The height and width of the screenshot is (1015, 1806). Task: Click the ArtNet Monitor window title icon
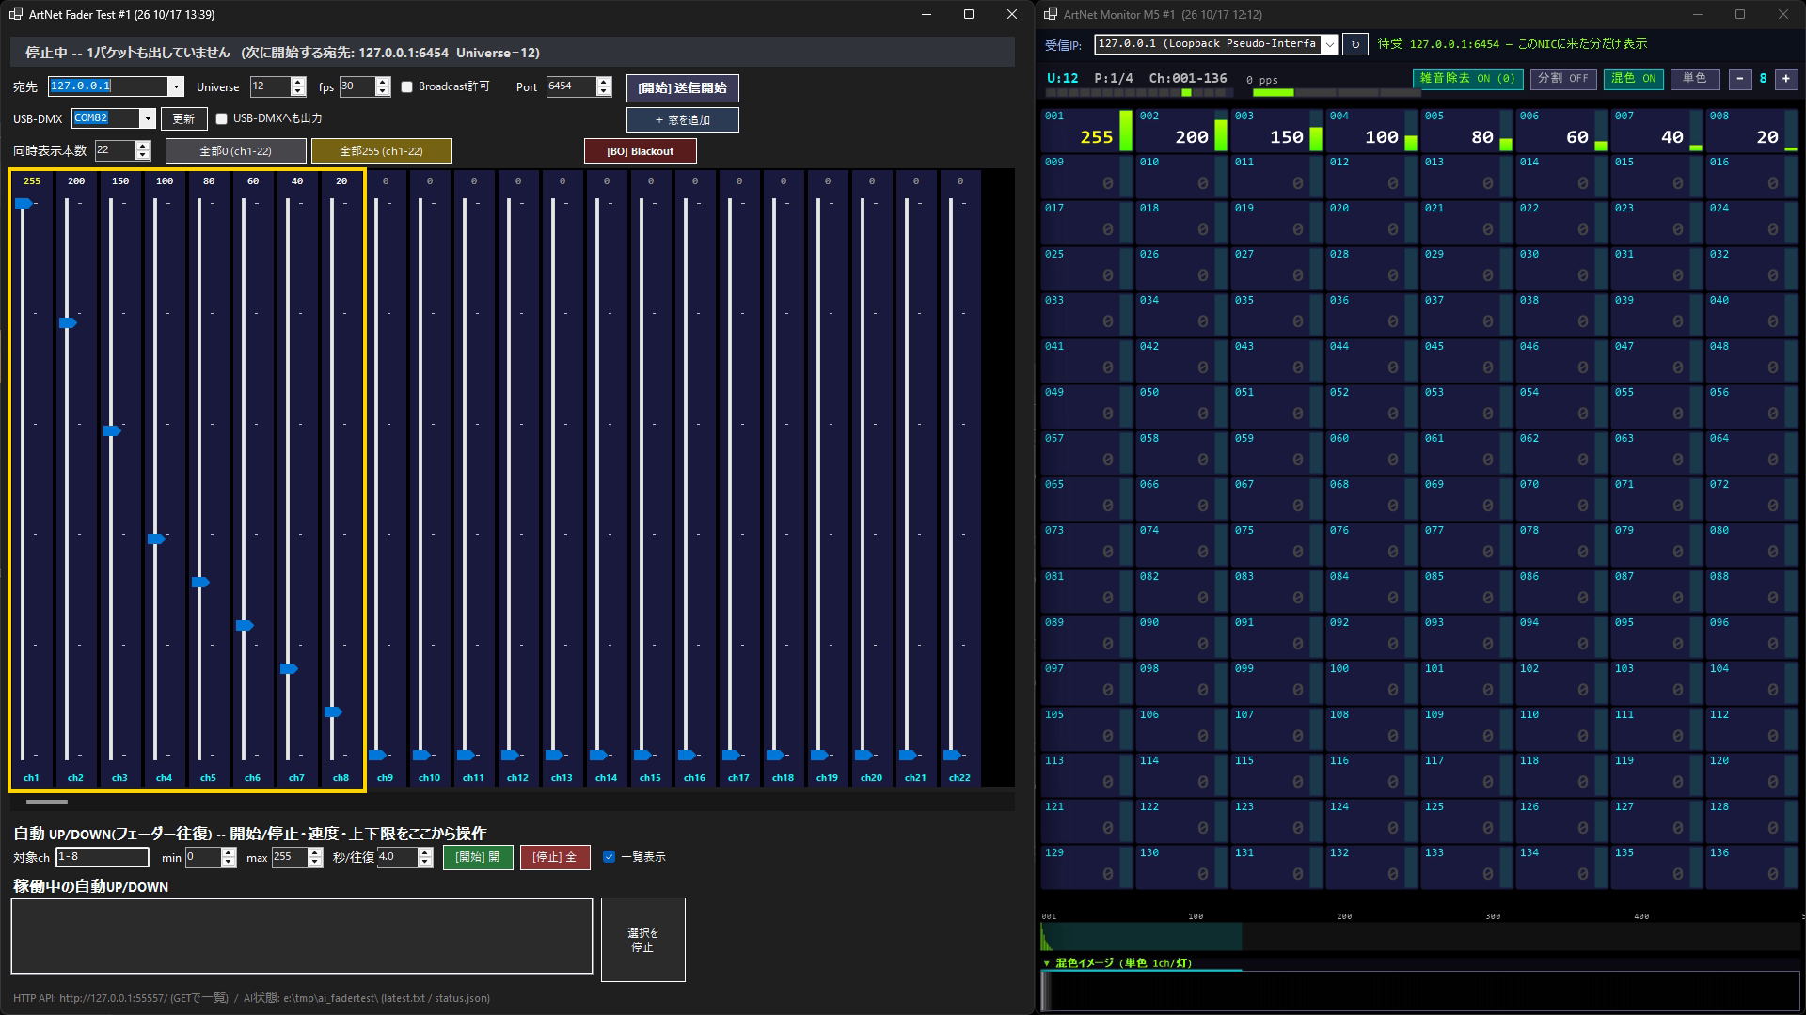1051,14
